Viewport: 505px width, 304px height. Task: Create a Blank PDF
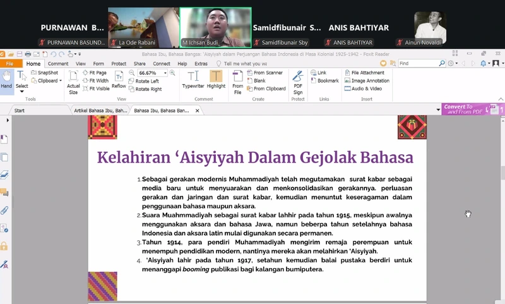point(256,81)
